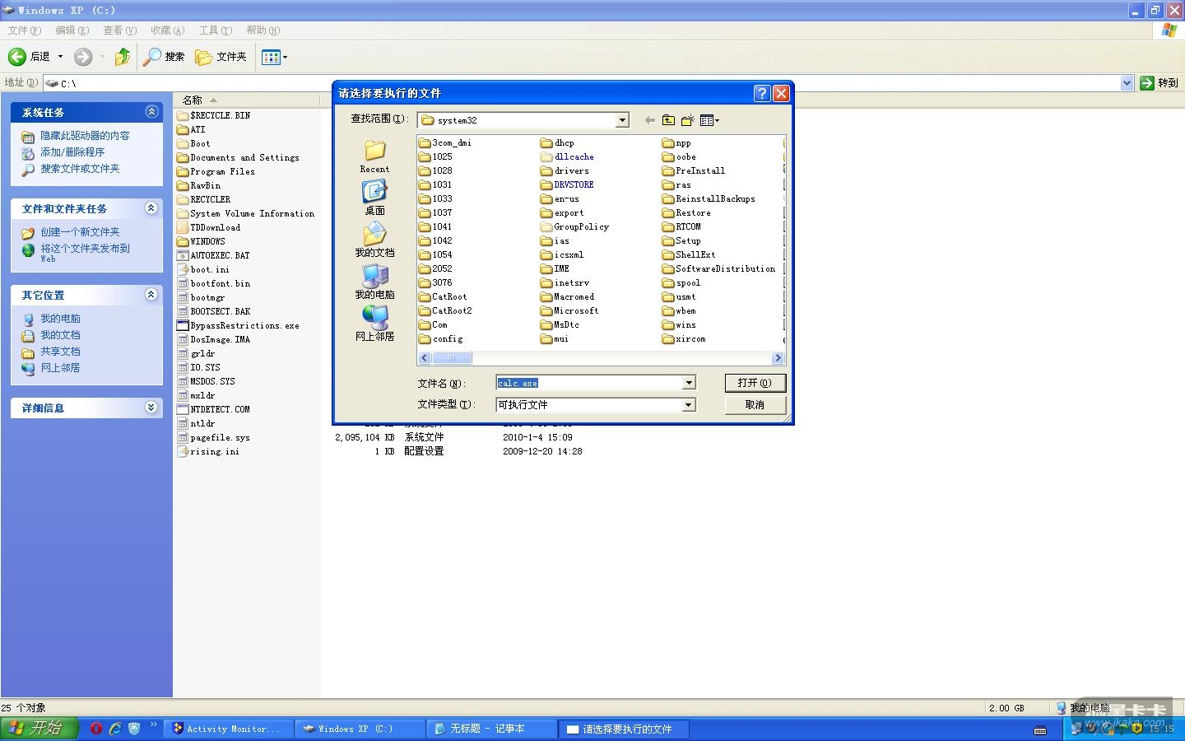Collapse the 系统任务 panel
Image resolution: width=1185 pixels, height=741 pixels.
(151, 112)
